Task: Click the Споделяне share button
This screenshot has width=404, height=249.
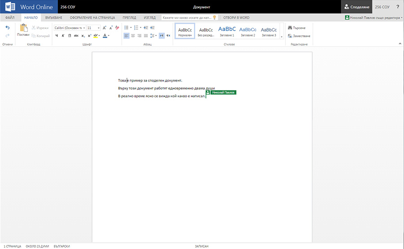Action: point(356,7)
